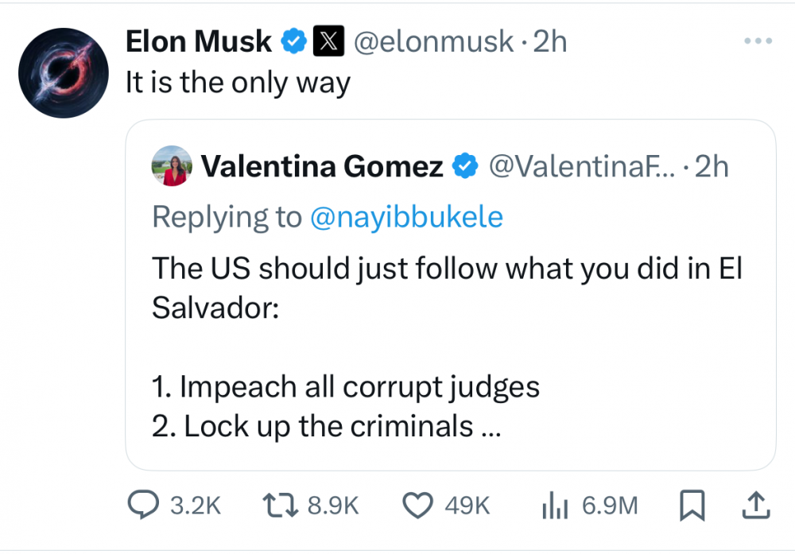Click the truncated @ValentinaF... handle
795x554 pixels.
[x=579, y=166]
